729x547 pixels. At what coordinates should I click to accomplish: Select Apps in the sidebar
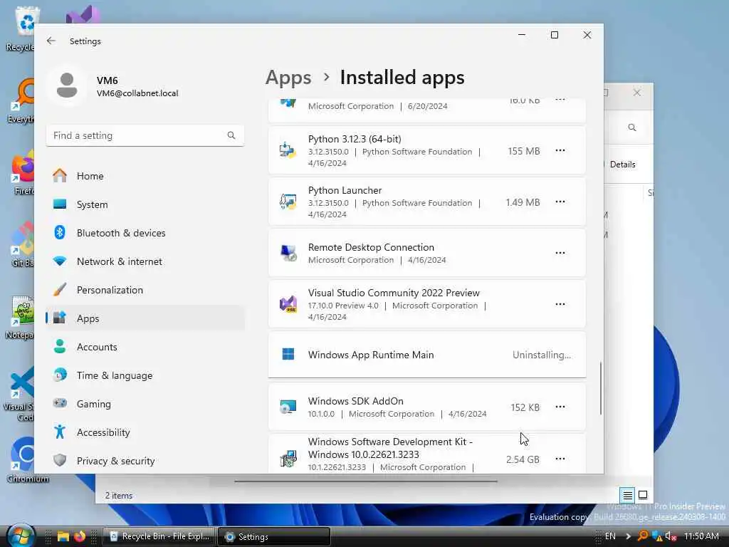[x=145, y=318]
